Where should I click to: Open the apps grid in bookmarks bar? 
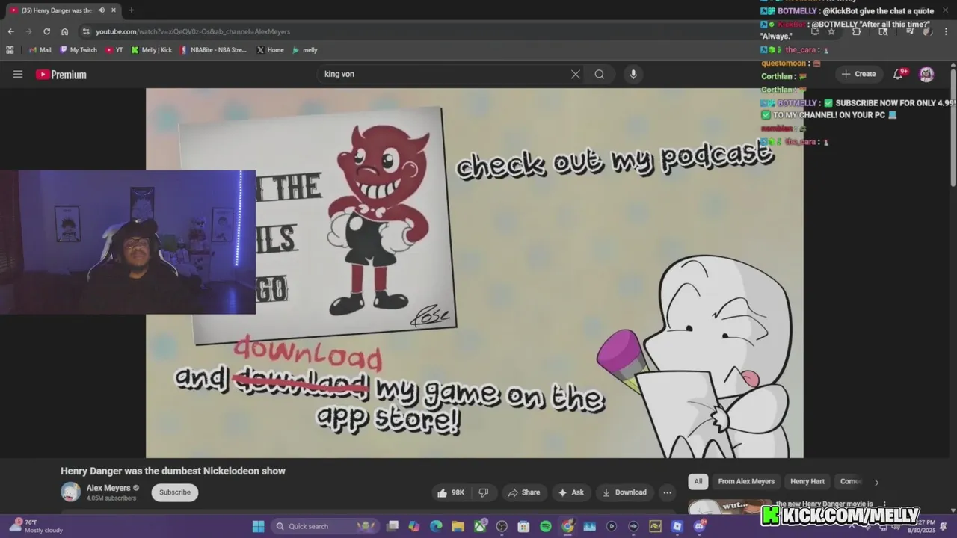point(10,50)
